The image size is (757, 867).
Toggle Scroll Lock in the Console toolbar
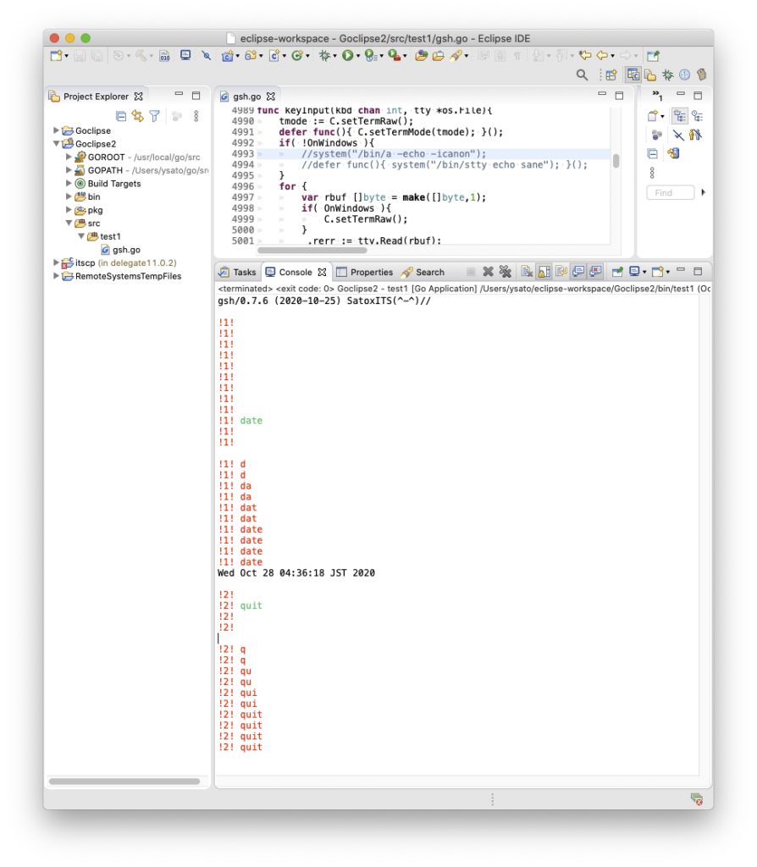pyautogui.click(x=544, y=272)
